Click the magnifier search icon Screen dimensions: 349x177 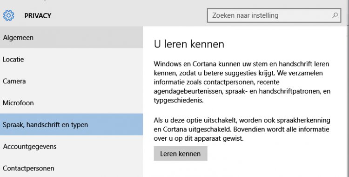tap(335, 15)
